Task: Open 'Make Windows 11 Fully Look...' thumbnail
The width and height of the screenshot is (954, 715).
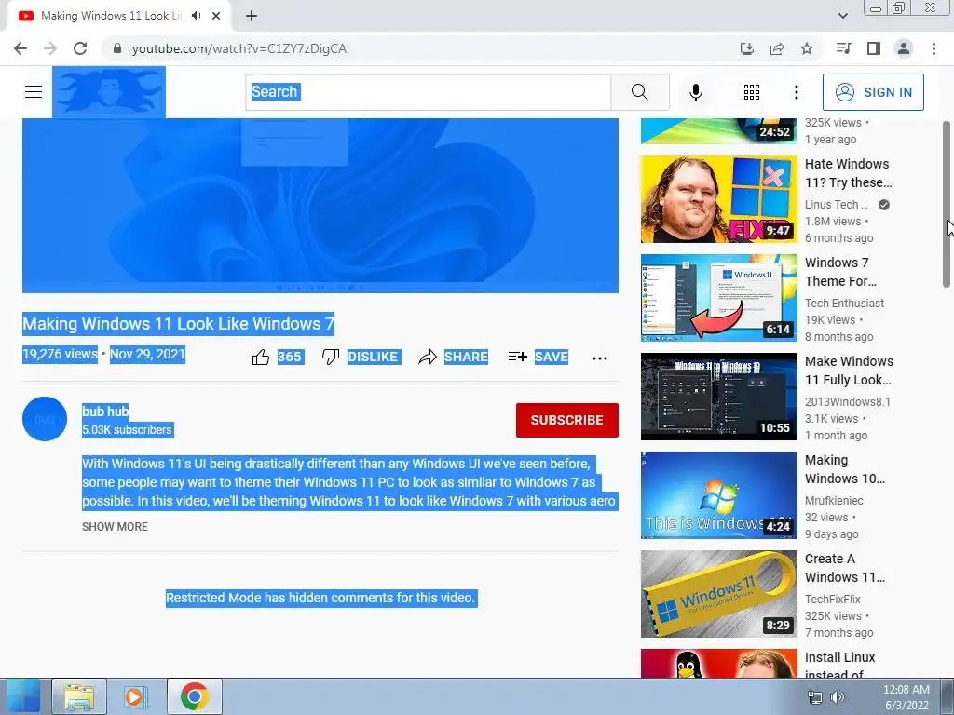Action: pyautogui.click(x=718, y=397)
